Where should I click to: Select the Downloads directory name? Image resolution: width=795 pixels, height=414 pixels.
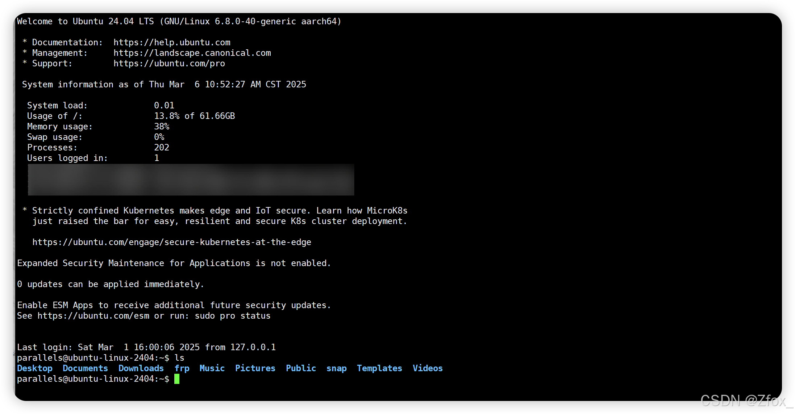coord(141,368)
